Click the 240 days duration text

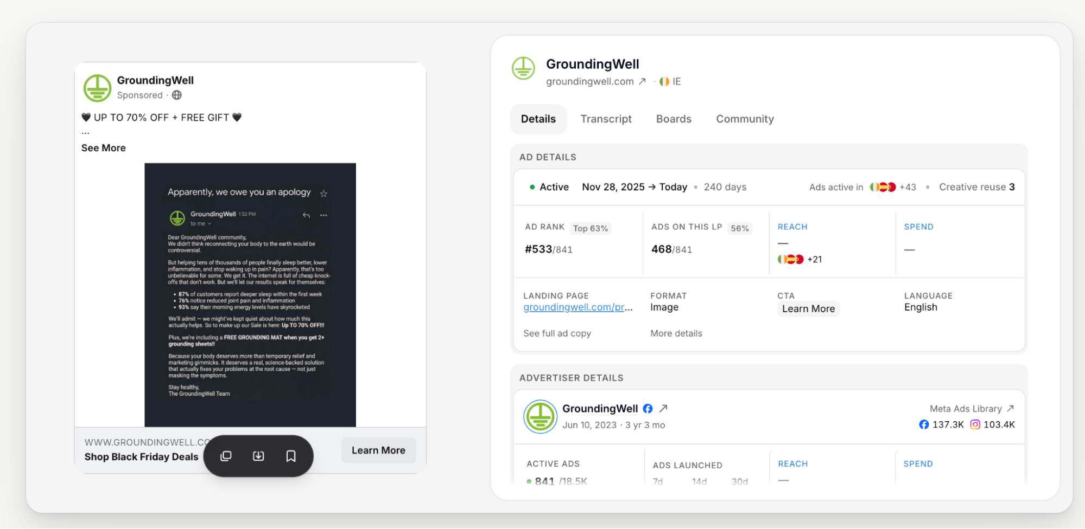click(x=725, y=187)
